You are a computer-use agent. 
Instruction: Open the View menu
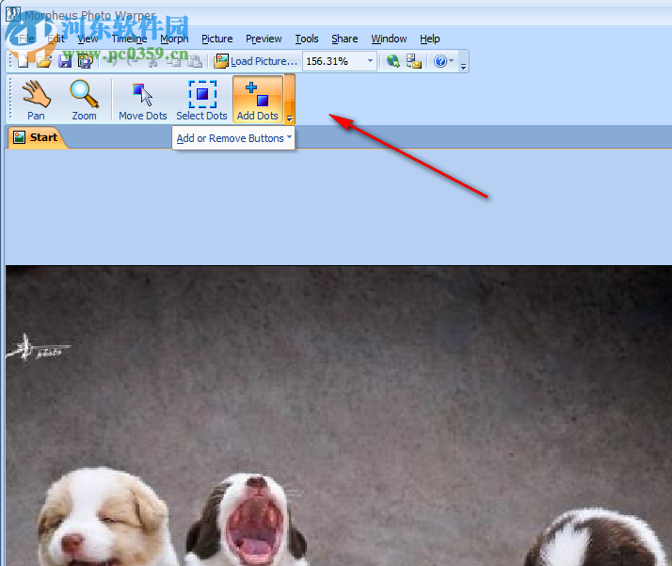[x=88, y=39]
